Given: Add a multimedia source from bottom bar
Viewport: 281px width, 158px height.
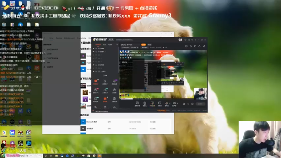Looking at the screenshot, I should [159, 104].
